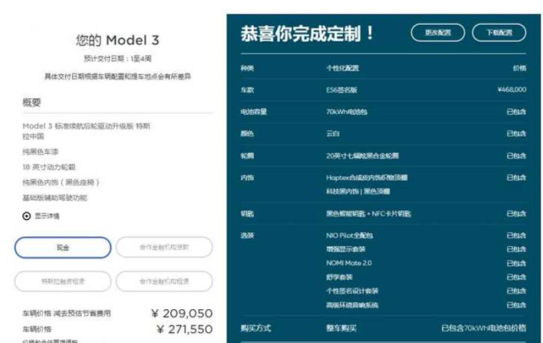
Task: Click the 云白 color entry
Action: [334, 132]
